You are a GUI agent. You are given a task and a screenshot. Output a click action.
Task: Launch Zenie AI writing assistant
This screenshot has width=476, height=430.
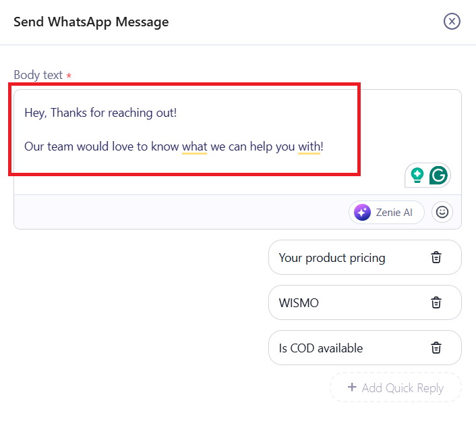click(x=386, y=212)
